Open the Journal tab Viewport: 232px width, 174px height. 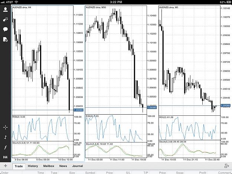78,166
